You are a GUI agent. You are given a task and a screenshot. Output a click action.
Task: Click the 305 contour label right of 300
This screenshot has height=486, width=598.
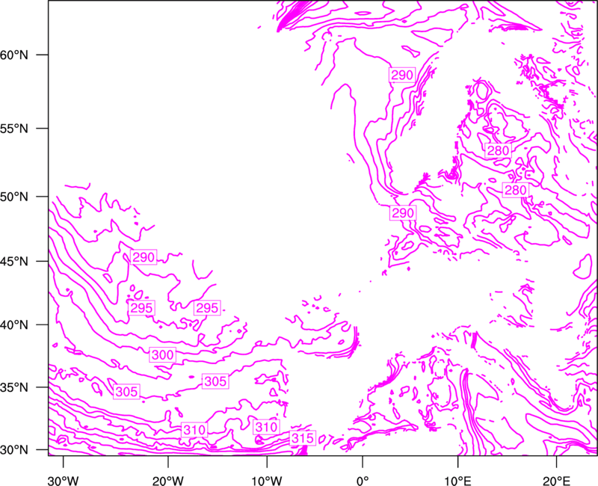(215, 381)
